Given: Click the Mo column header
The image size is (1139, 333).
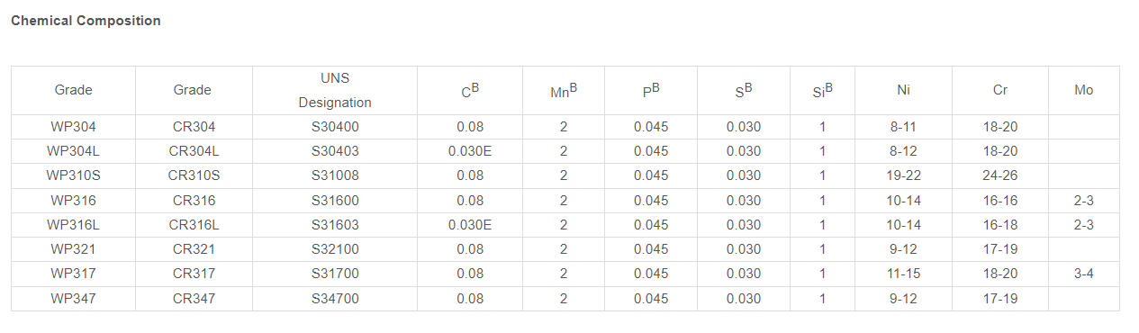Looking at the screenshot, I should click(1084, 90).
